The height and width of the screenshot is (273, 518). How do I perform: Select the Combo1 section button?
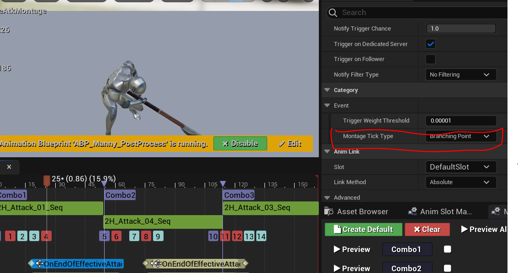tap(407, 249)
